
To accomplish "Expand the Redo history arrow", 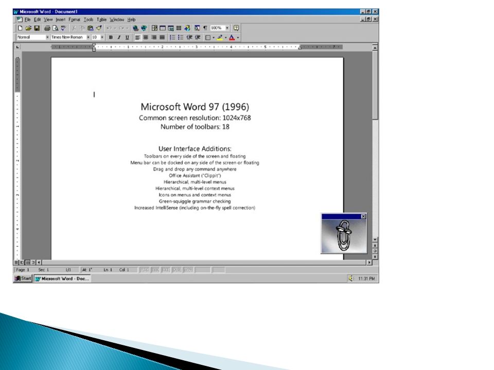I will [127, 28].
